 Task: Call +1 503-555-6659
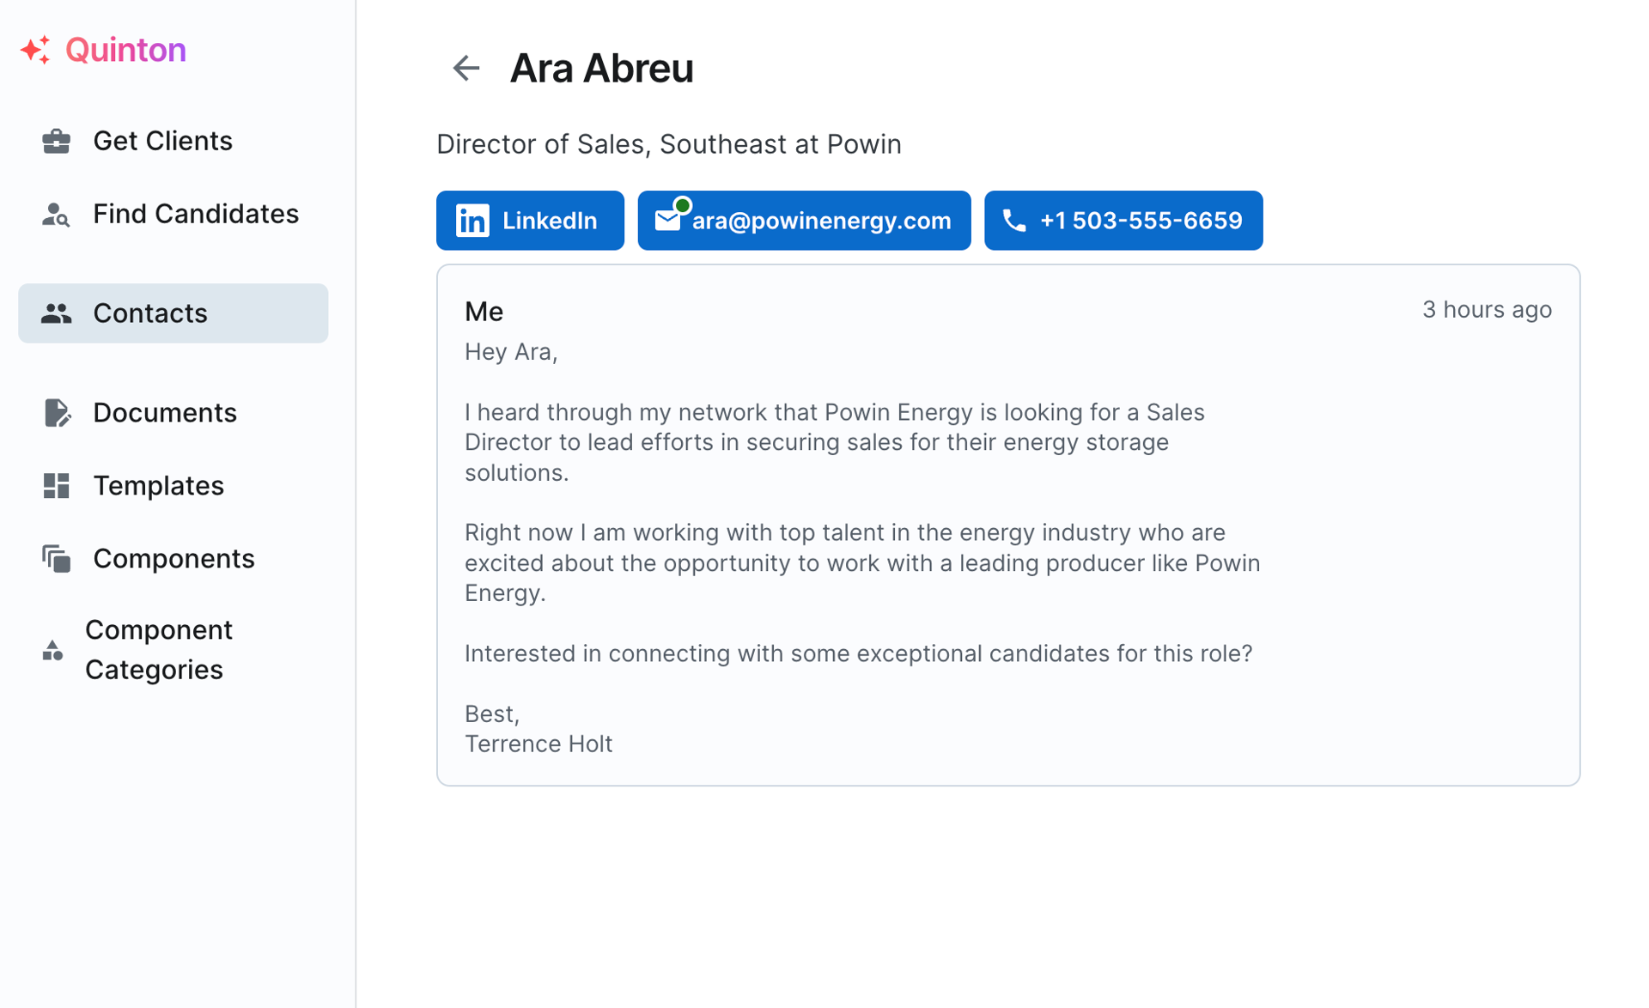point(1123,221)
